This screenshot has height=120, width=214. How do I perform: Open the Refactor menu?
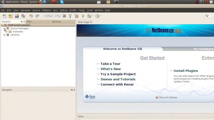[47, 10]
